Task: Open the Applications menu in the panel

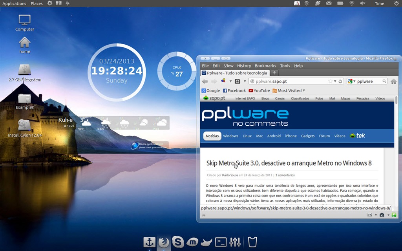Action: pos(14,3)
